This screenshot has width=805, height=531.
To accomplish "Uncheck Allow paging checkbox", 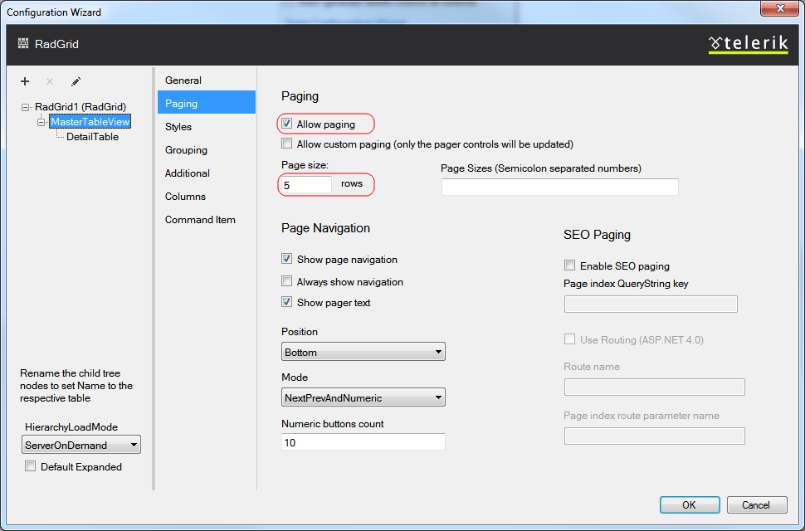I will [287, 124].
